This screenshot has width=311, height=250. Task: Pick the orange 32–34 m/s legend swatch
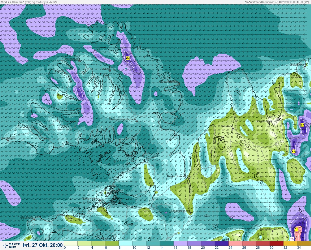click(290, 243)
